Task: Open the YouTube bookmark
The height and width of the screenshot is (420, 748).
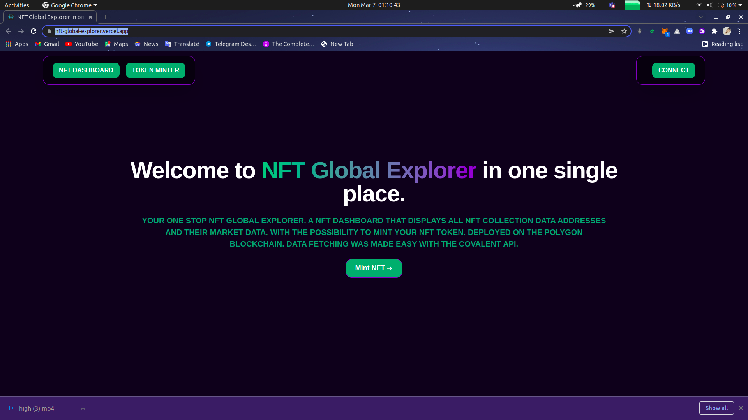Action: 82,44
